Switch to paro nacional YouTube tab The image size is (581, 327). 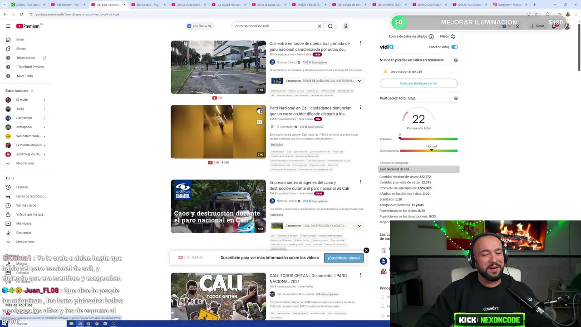pos(108,5)
